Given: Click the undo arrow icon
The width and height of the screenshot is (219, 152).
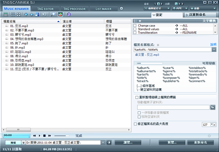Looking at the screenshot, I should point(45,15).
